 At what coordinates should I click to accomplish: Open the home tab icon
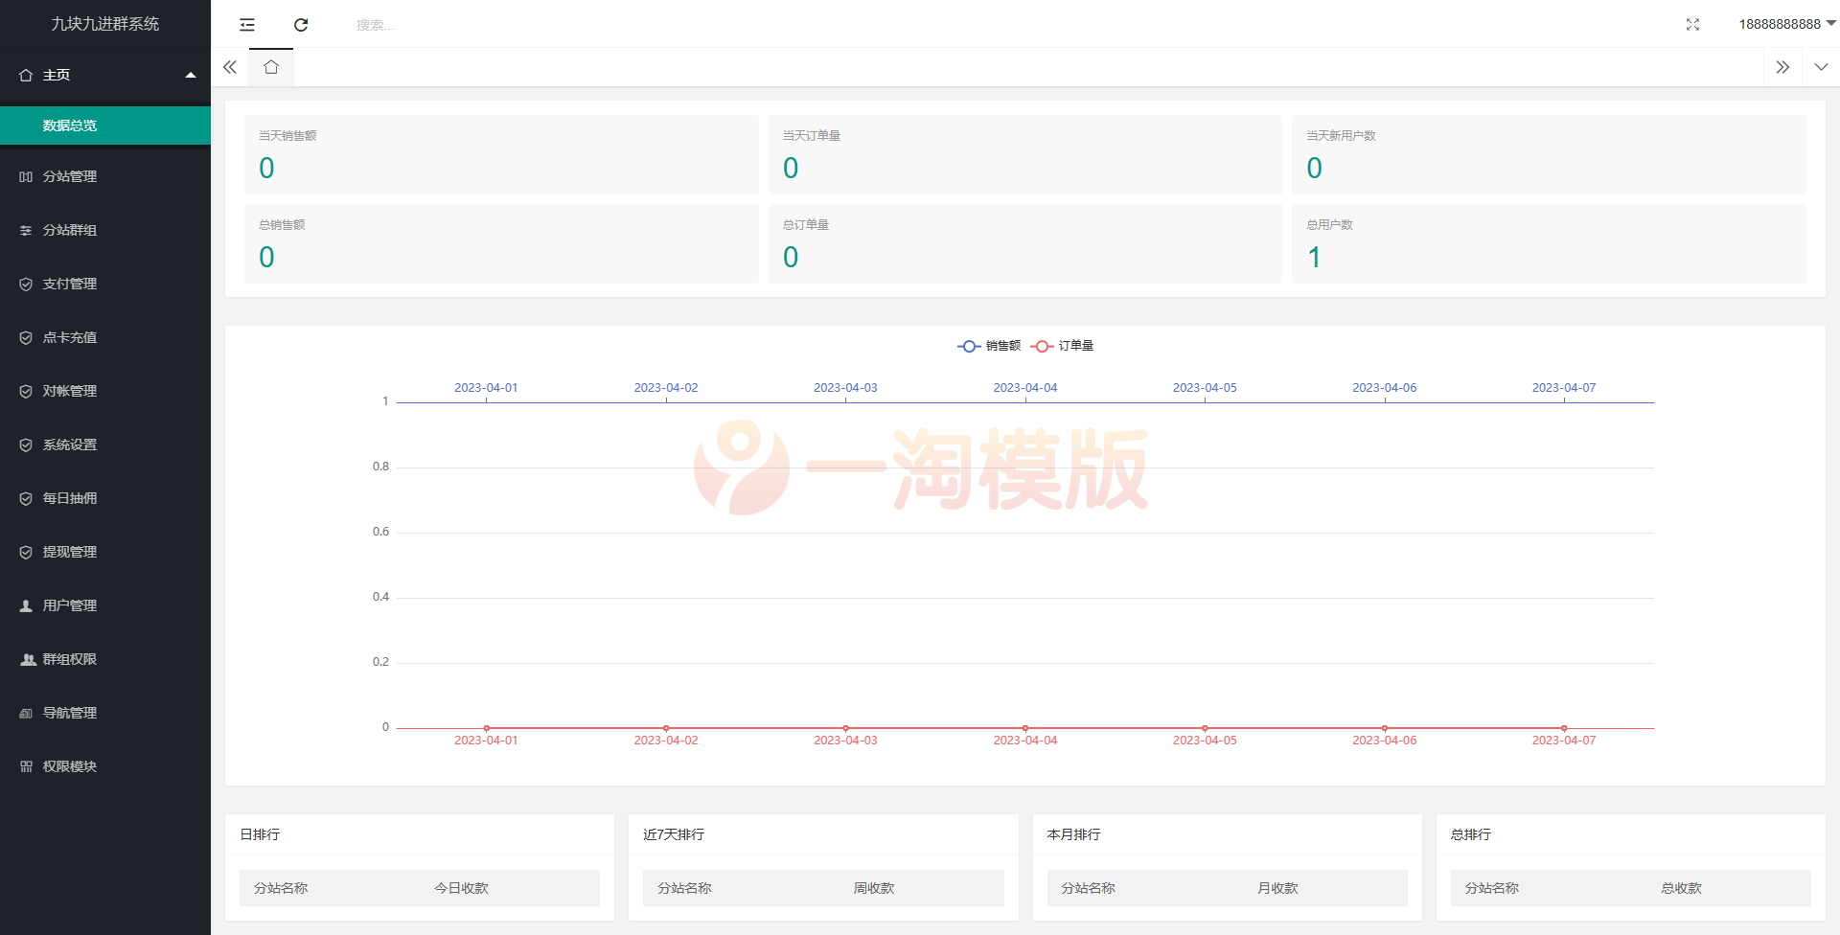(x=271, y=67)
